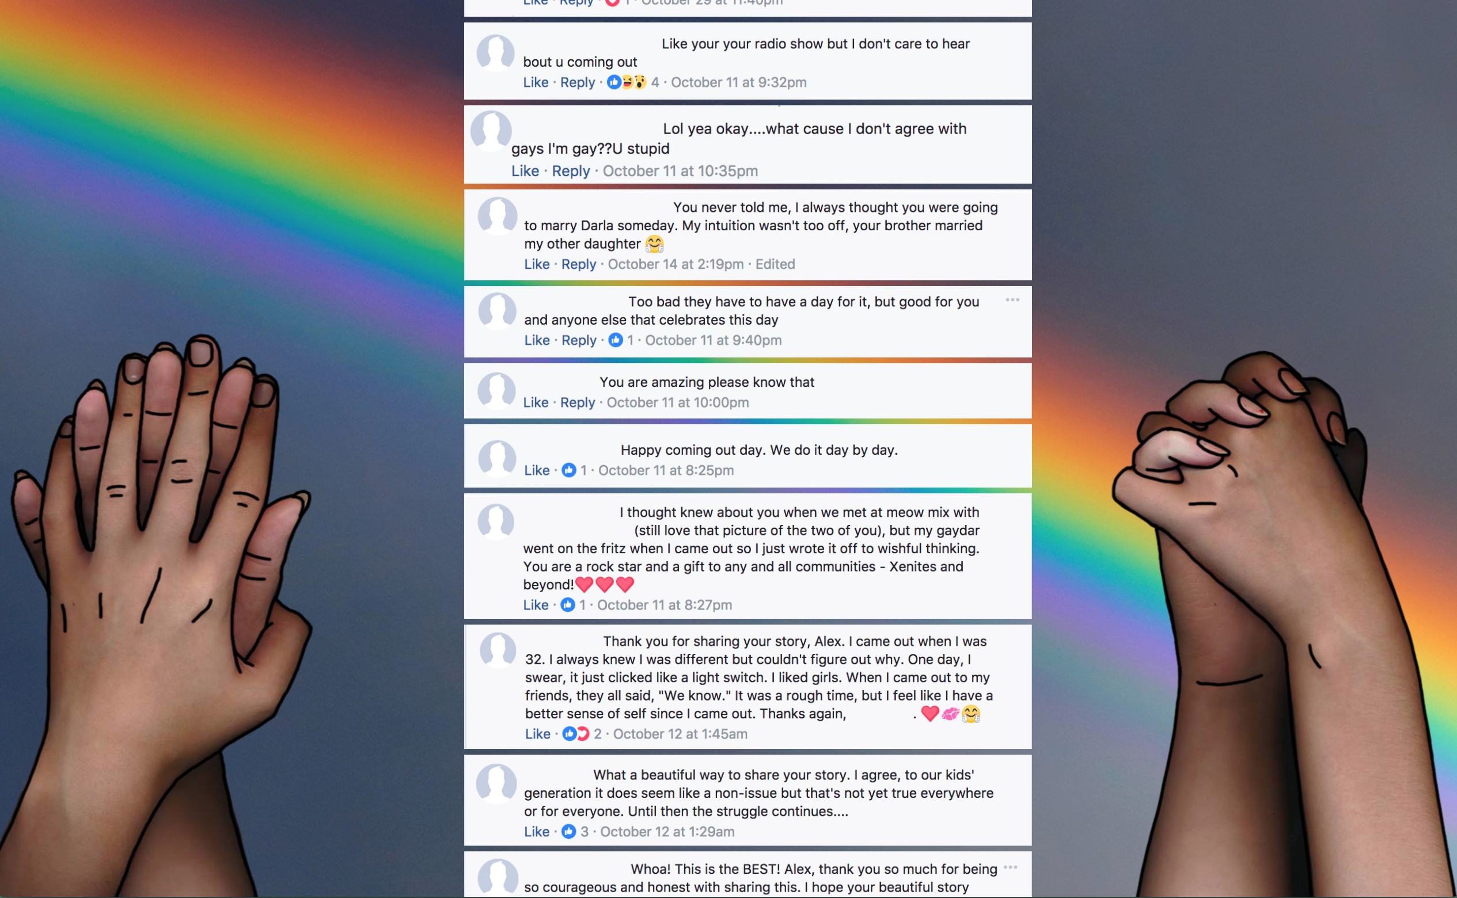
Task: Open the three-dot menu on the 'Whoa!' comment
Action: point(1010,867)
